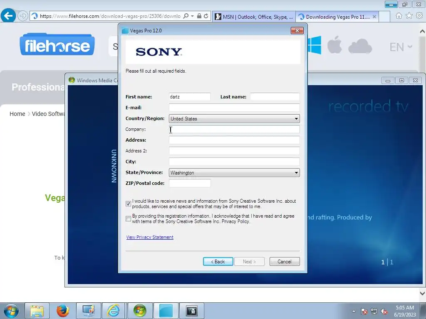Open the Country/Region dropdown
Viewport: 426px width, 319px height.
point(234,118)
